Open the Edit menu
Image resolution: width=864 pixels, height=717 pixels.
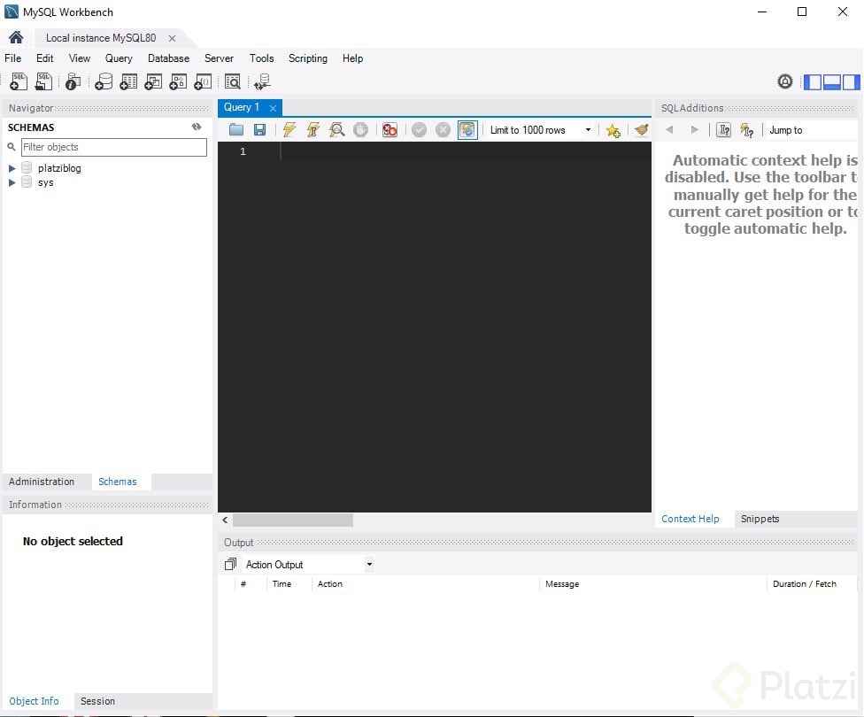click(x=44, y=58)
